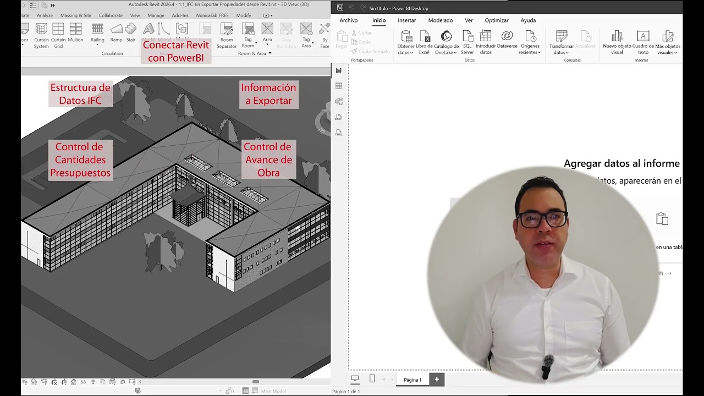The image size is (704, 396).
Task: Switch to desktop layout in Power BI
Action: pyautogui.click(x=355, y=379)
